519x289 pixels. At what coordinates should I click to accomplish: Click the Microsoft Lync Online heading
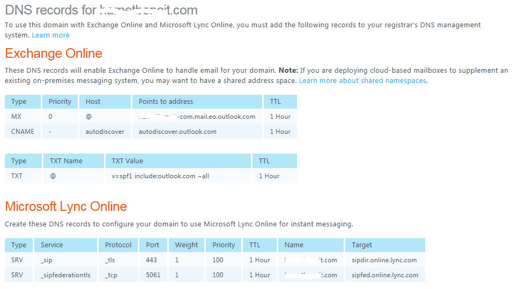click(x=66, y=207)
